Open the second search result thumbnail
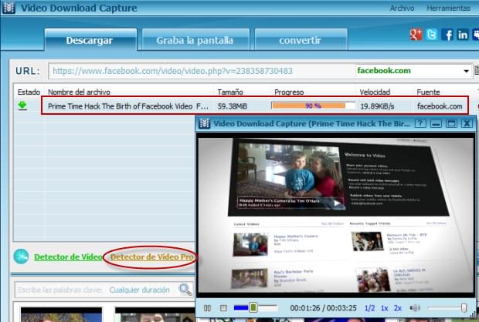Image resolution: width=479 pixels, height=322 pixels. pyautogui.click(x=155, y=314)
